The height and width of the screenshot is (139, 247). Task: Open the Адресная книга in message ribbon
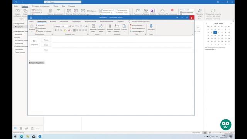tap(93, 28)
